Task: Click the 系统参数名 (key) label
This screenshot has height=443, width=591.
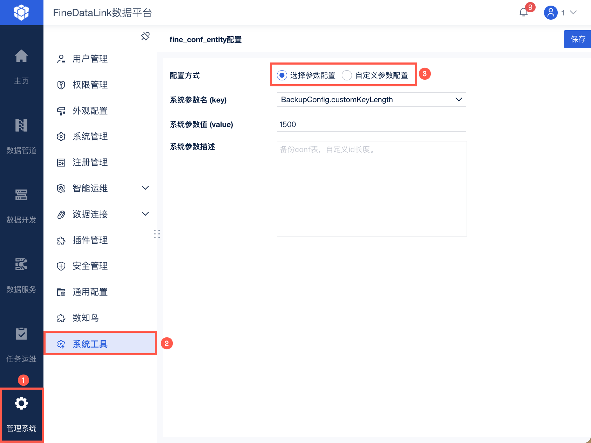Action: tap(198, 100)
